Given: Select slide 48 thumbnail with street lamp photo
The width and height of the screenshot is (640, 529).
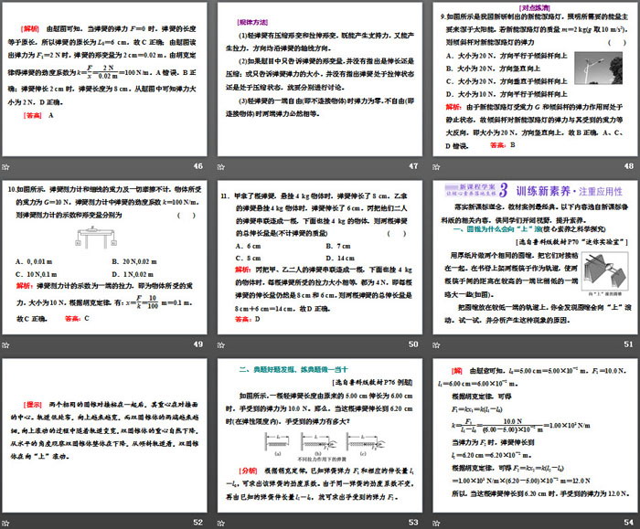Looking at the screenshot, I should [535, 79].
